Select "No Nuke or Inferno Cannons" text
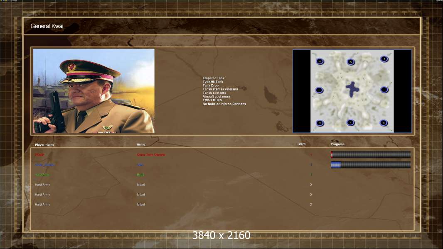 (224, 104)
